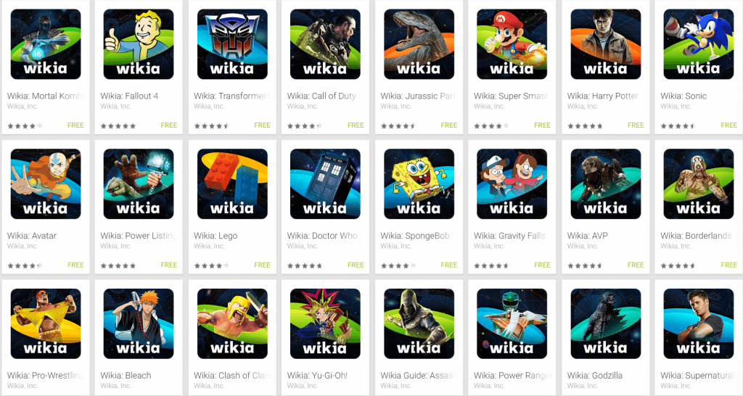
Task: Click the Wikia: Harry Potter title
Action: 603,96
